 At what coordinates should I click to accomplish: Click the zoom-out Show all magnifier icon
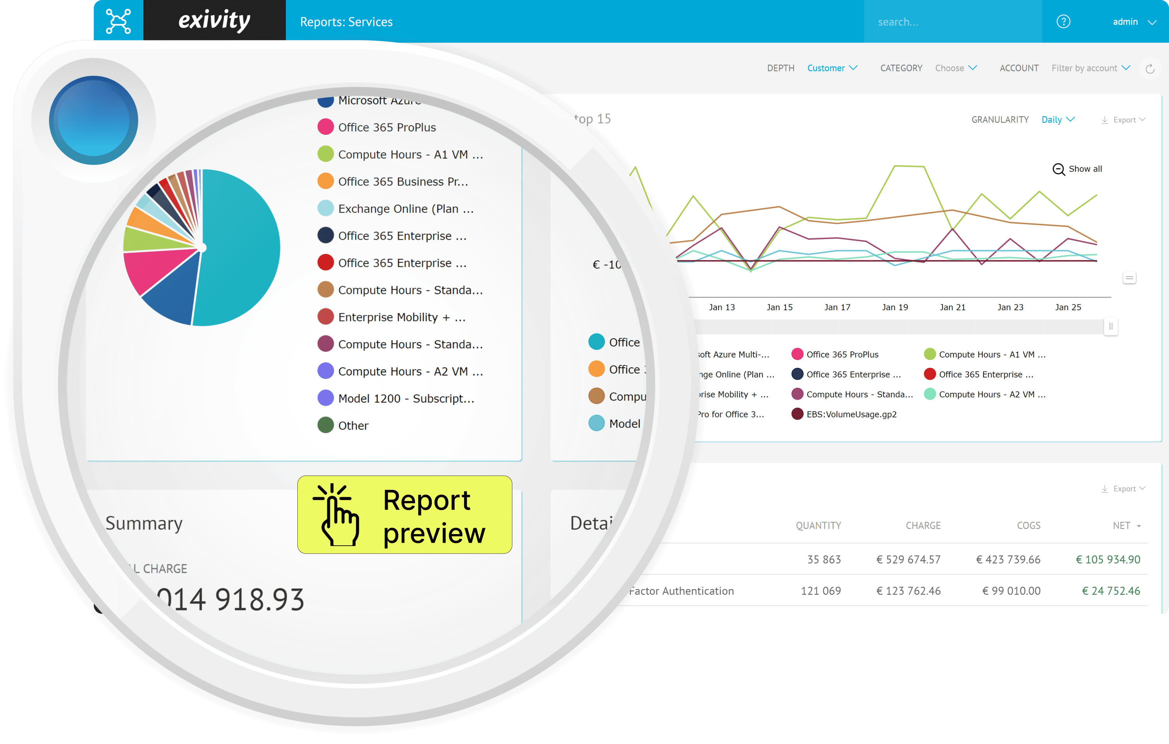coord(1058,169)
